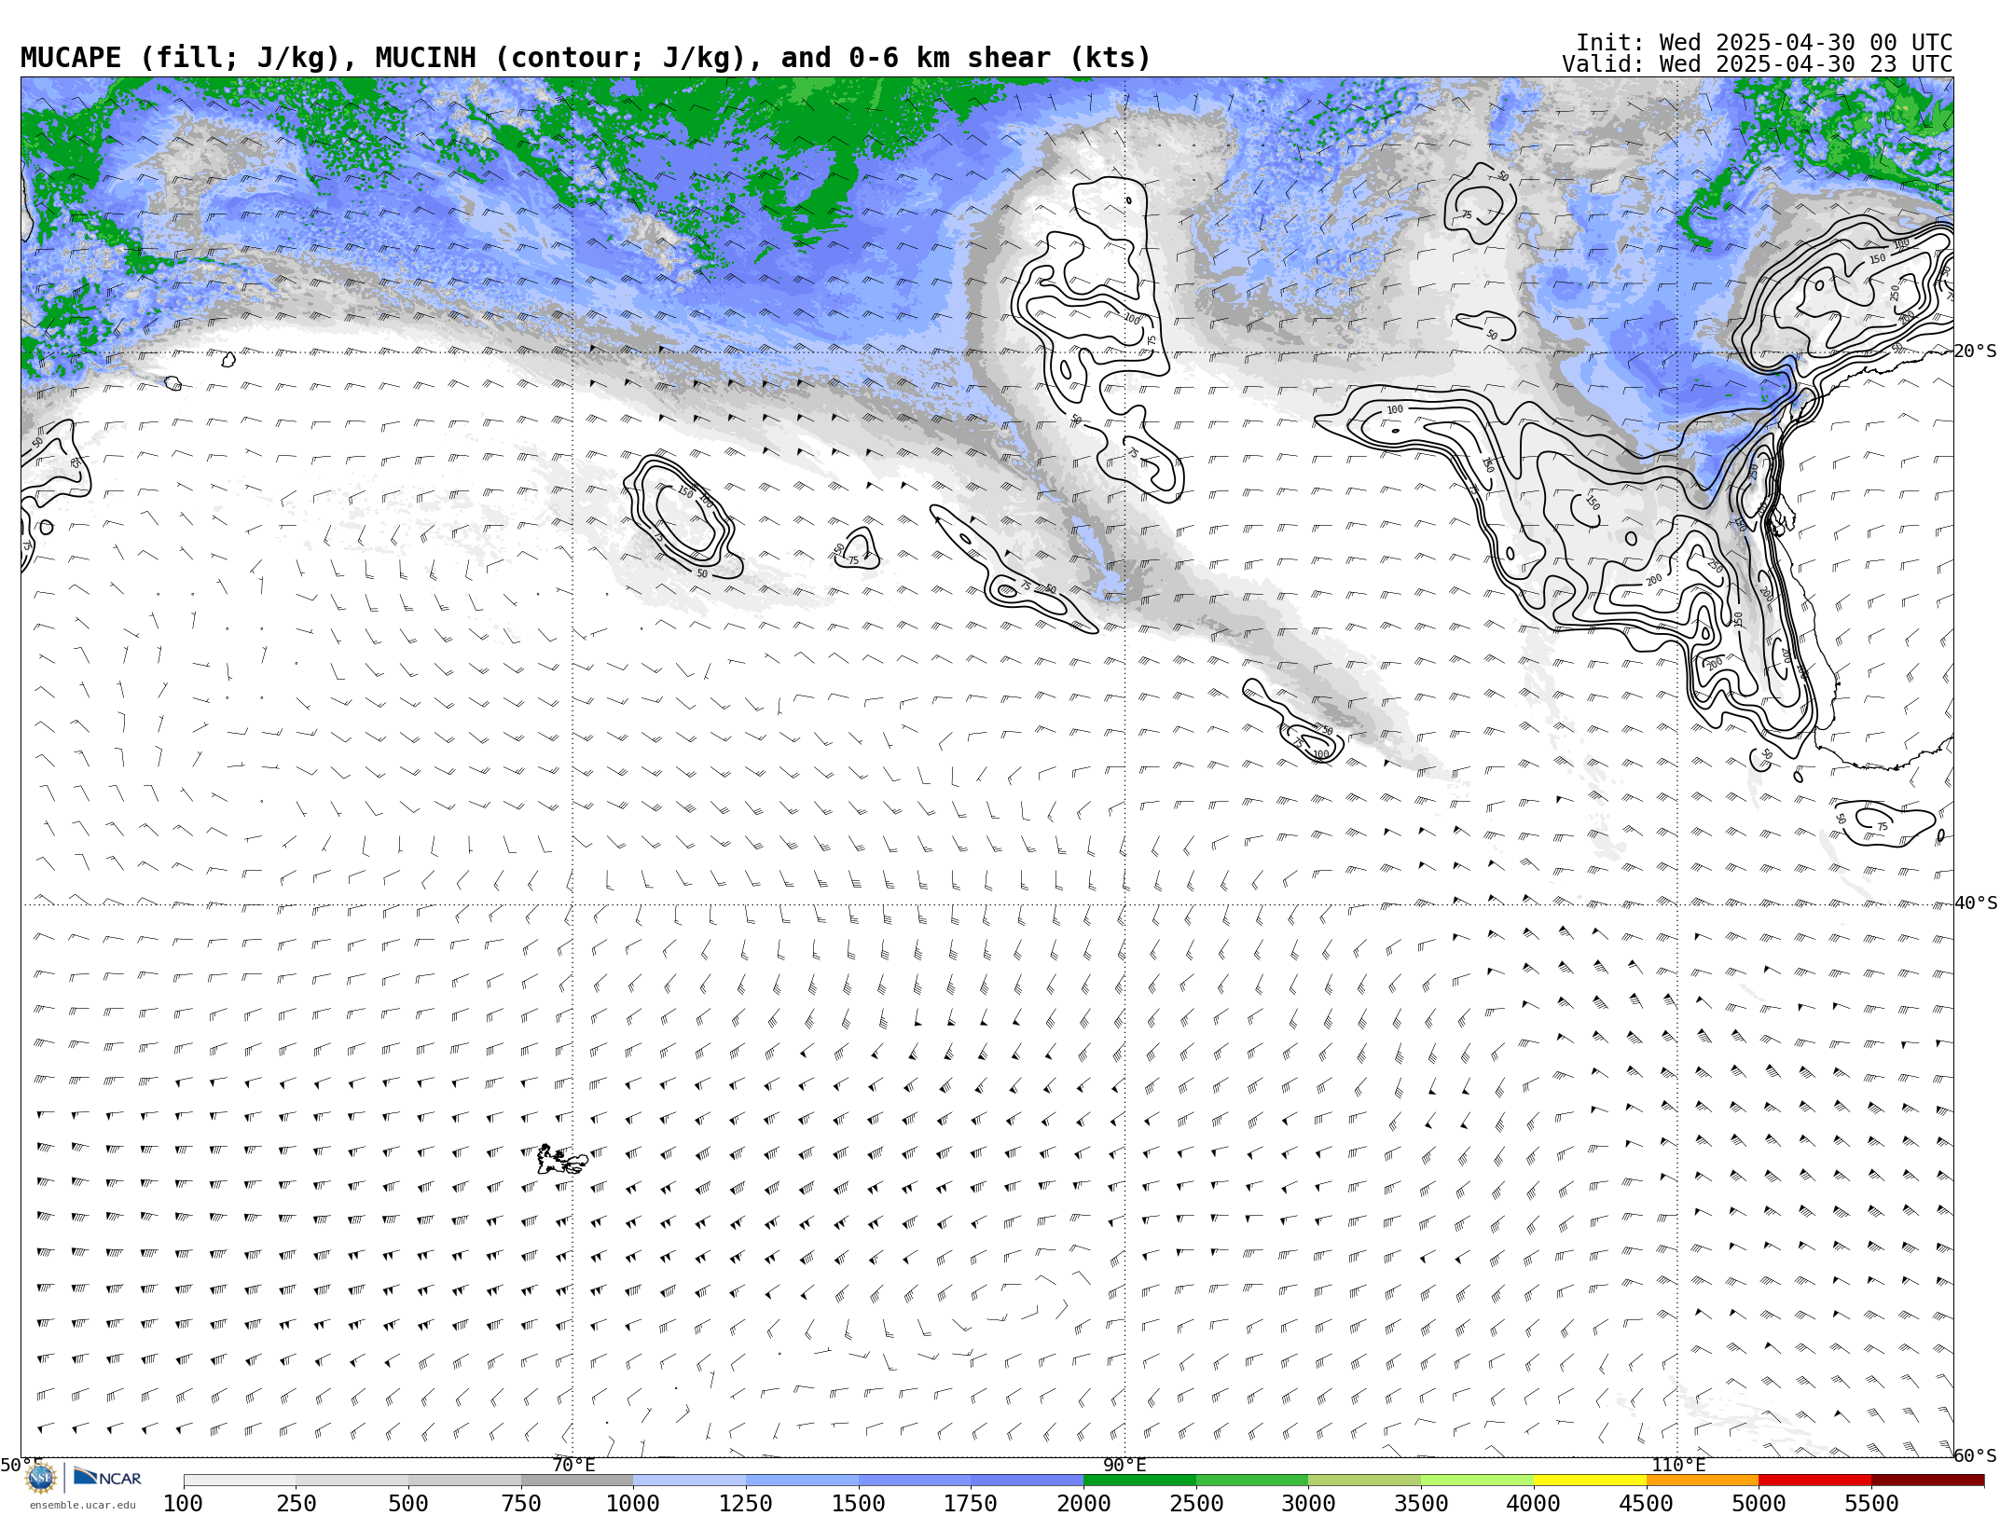Viewport: 2014px width, 1516px height.
Task: Click the 1000 colorbar tick label
Action: (x=633, y=1504)
